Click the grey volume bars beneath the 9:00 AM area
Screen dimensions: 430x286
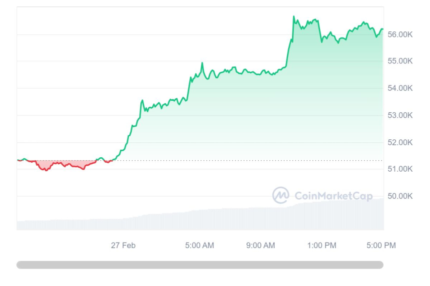pos(260,219)
